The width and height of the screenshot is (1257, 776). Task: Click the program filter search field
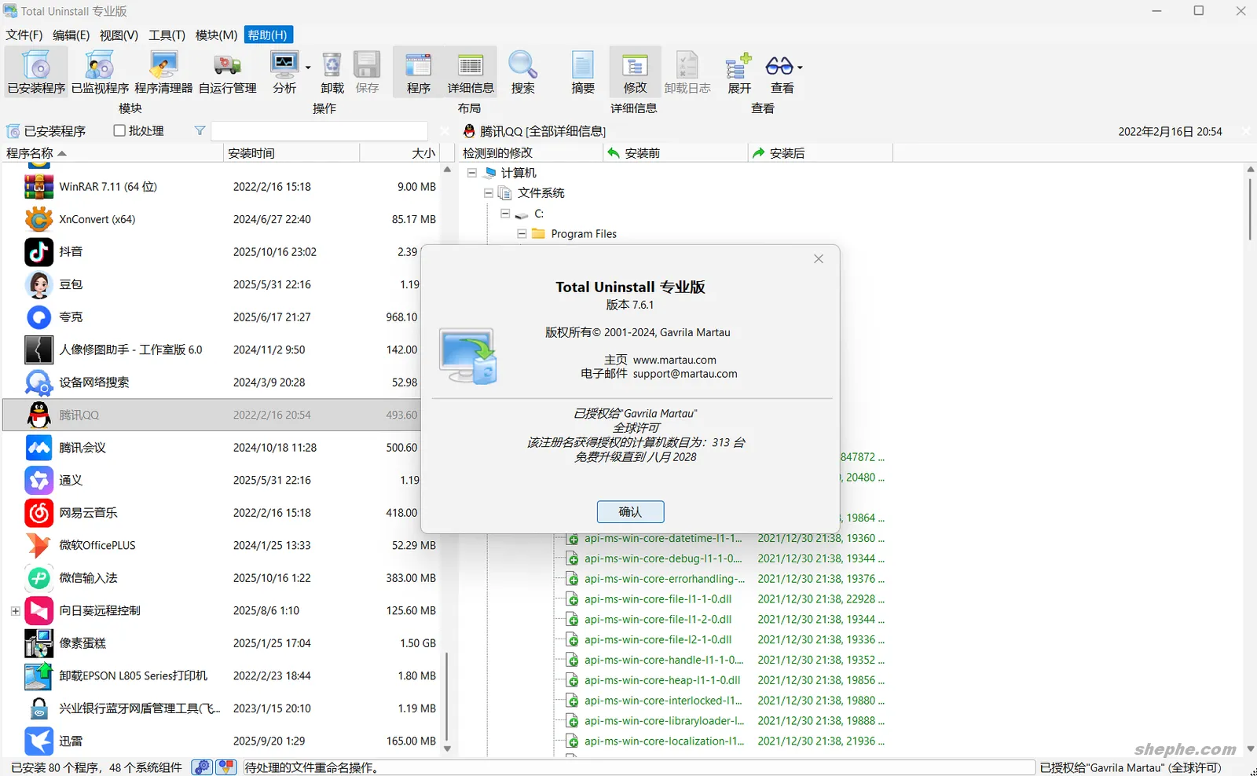tap(319, 131)
